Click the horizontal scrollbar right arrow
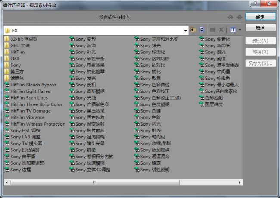 [240, 182]
